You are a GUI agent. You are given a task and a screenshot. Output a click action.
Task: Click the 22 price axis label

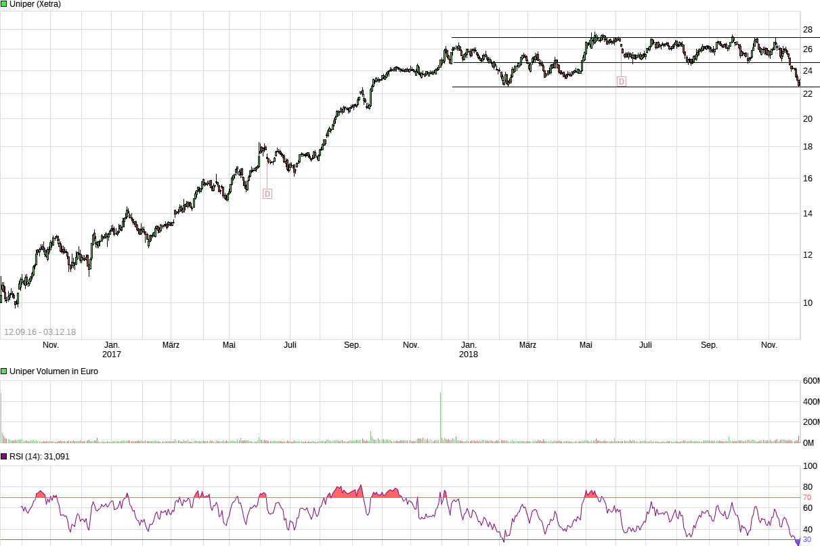coord(807,94)
